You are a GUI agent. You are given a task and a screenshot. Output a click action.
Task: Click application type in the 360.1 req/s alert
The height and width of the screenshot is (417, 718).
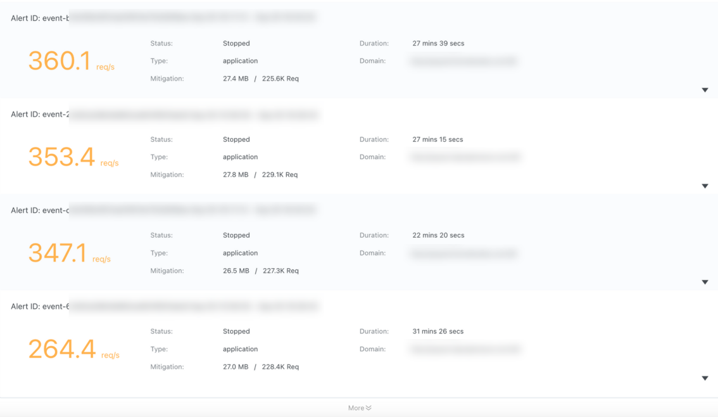click(241, 61)
